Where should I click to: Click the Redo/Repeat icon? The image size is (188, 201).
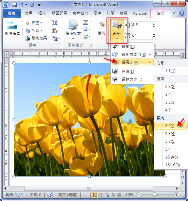[32, 5]
